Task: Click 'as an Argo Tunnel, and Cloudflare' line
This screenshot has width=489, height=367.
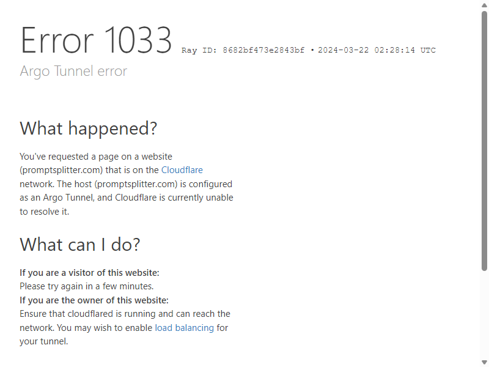Action: click(127, 198)
